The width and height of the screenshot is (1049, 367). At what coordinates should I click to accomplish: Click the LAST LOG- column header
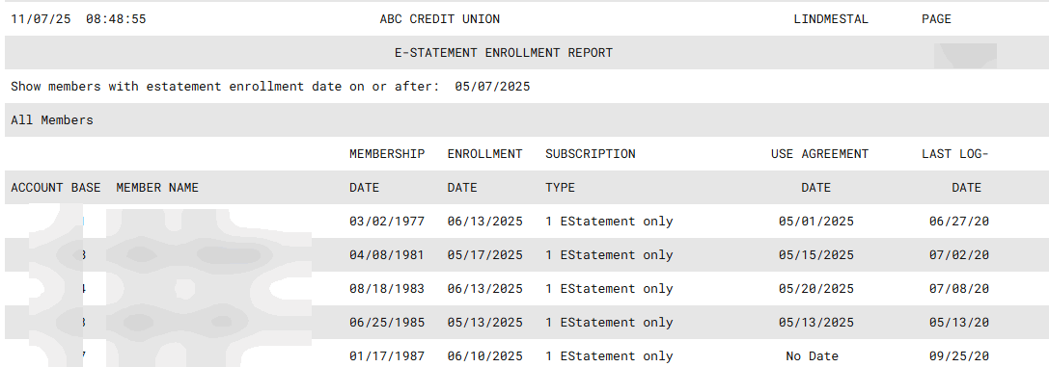pos(954,154)
